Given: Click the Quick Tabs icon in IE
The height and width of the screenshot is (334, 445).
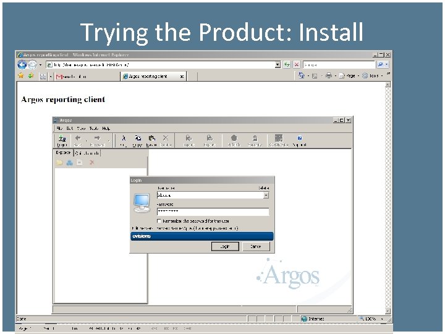Looking at the screenshot, I should click(43, 76).
